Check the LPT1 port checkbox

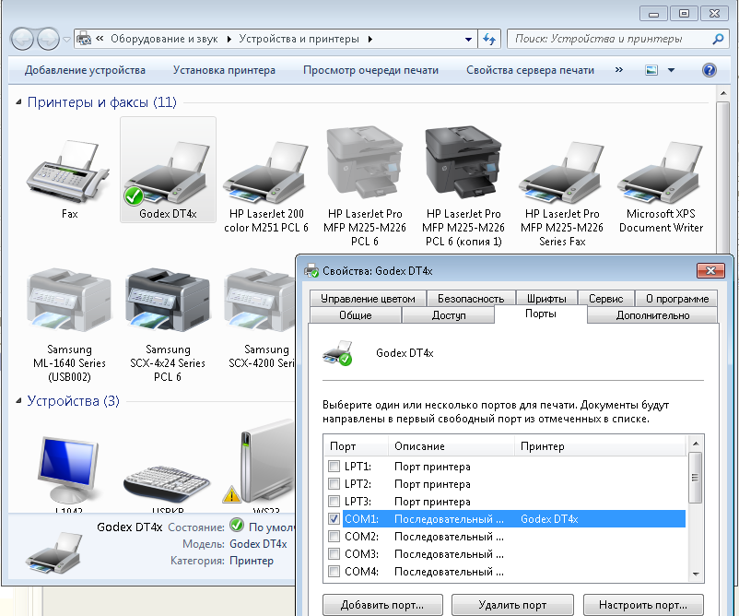coord(334,467)
